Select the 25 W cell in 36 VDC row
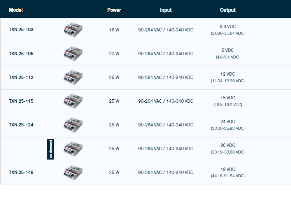This screenshot has width=291, height=199. click(x=114, y=148)
